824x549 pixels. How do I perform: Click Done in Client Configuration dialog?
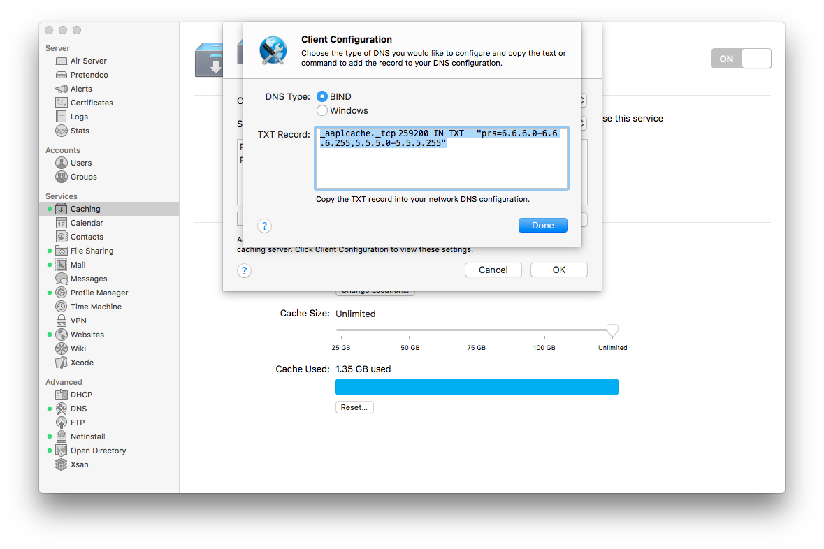click(x=543, y=226)
